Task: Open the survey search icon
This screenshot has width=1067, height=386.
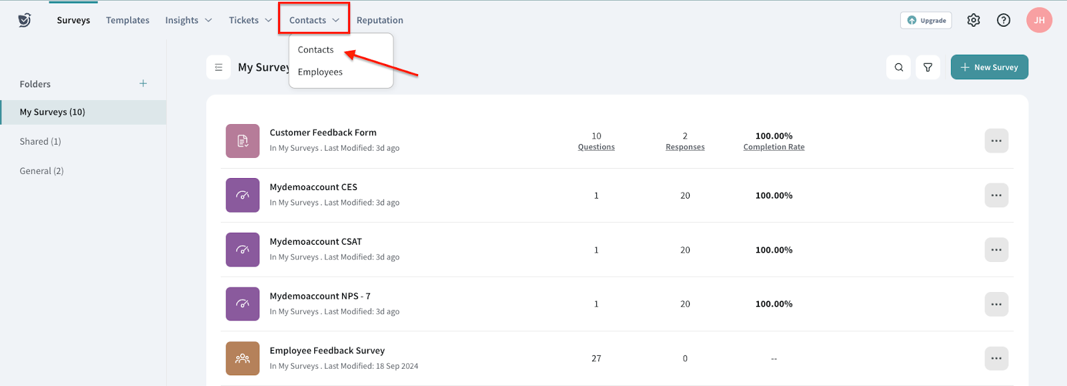Action: 898,67
